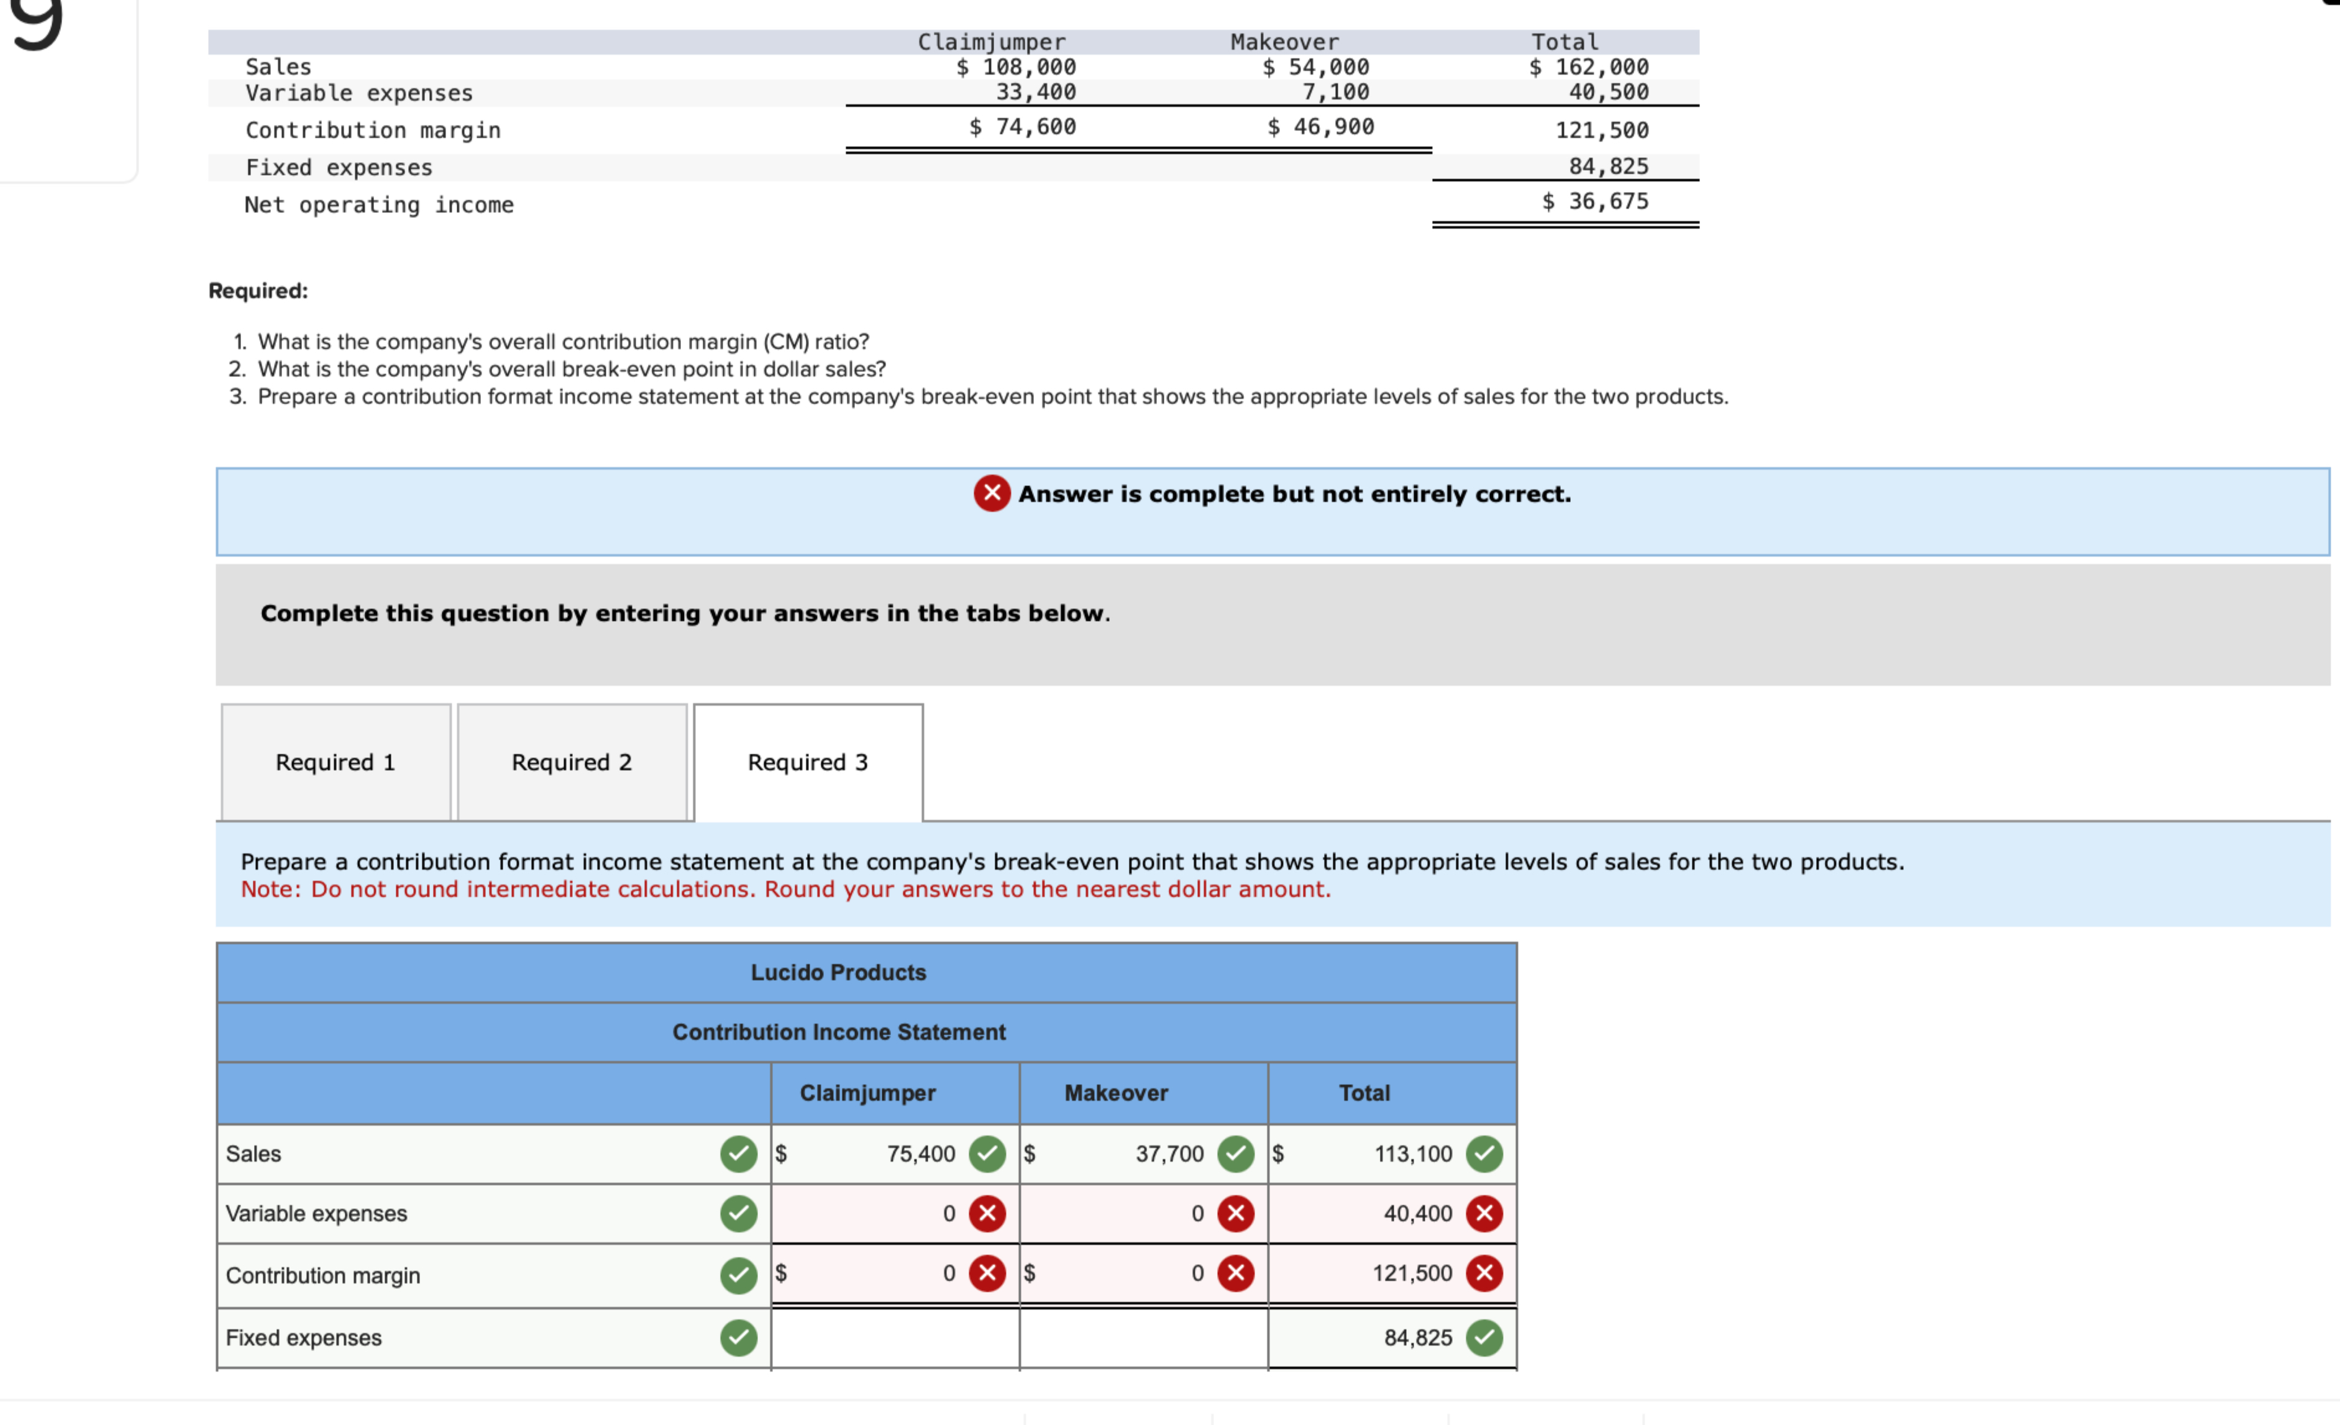The width and height of the screenshot is (2340, 1425).
Task: Click Makeover Variable expenses input field
Action: [x=1145, y=1213]
